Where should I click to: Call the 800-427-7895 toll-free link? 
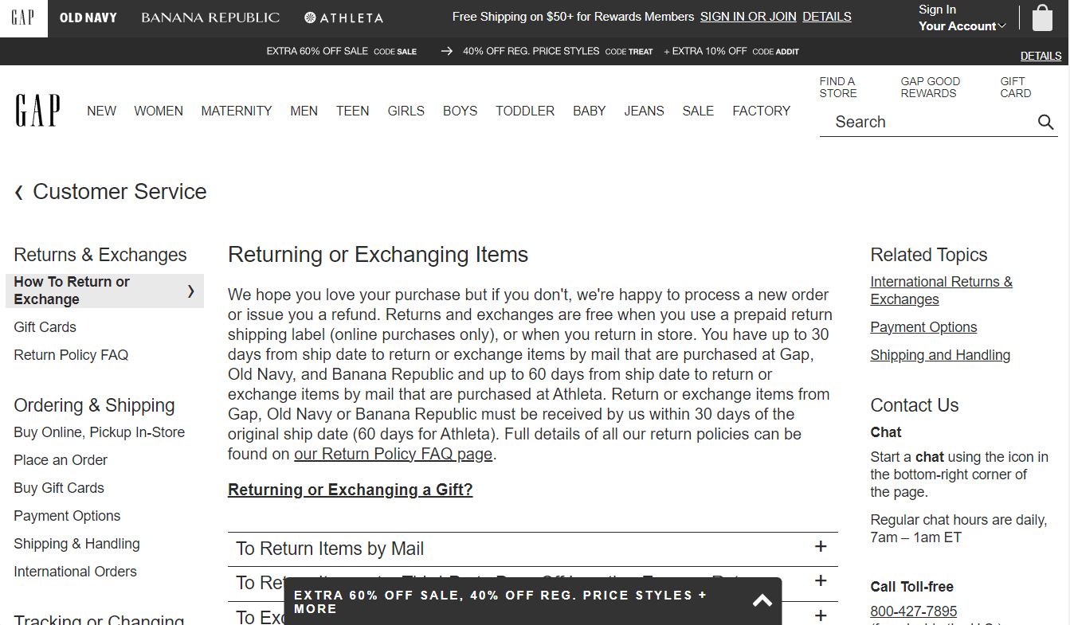914,611
